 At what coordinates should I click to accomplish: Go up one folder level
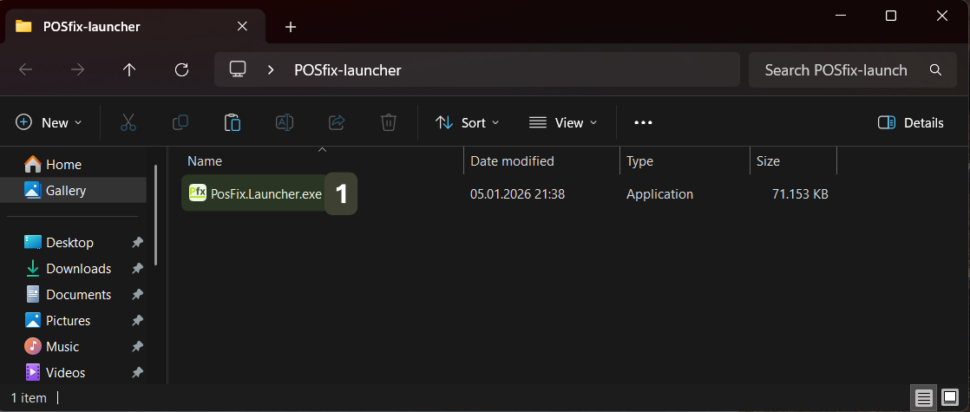tap(129, 70)
